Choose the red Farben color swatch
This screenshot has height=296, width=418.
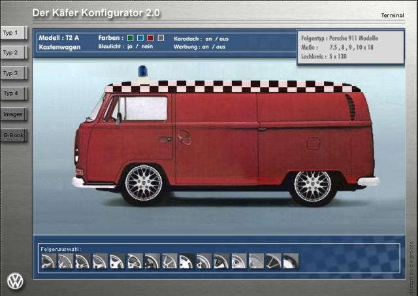150,38
